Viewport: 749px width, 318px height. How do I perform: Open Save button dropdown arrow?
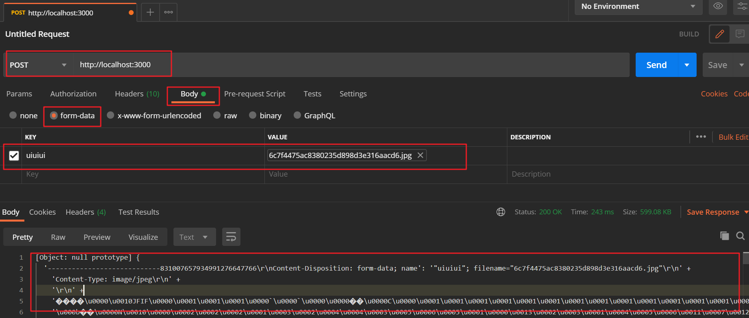[742, 65]
